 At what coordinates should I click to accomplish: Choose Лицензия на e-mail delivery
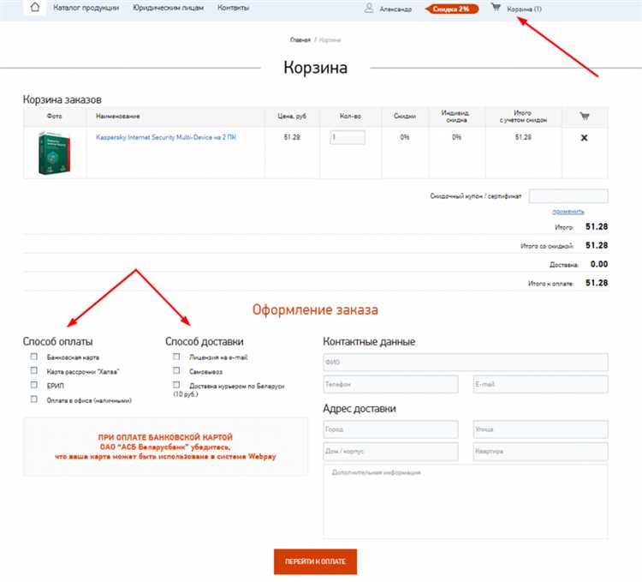pyautogui.click(x=176, y=357)
